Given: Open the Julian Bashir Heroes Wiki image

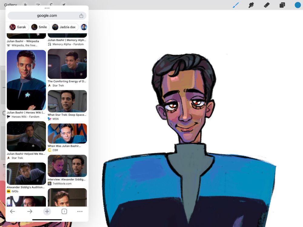Looking at the screenshot, I should (26, 80).
